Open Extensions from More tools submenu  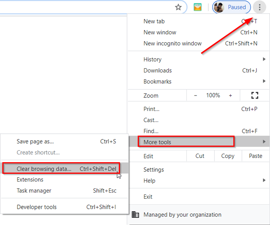(64, 180)
